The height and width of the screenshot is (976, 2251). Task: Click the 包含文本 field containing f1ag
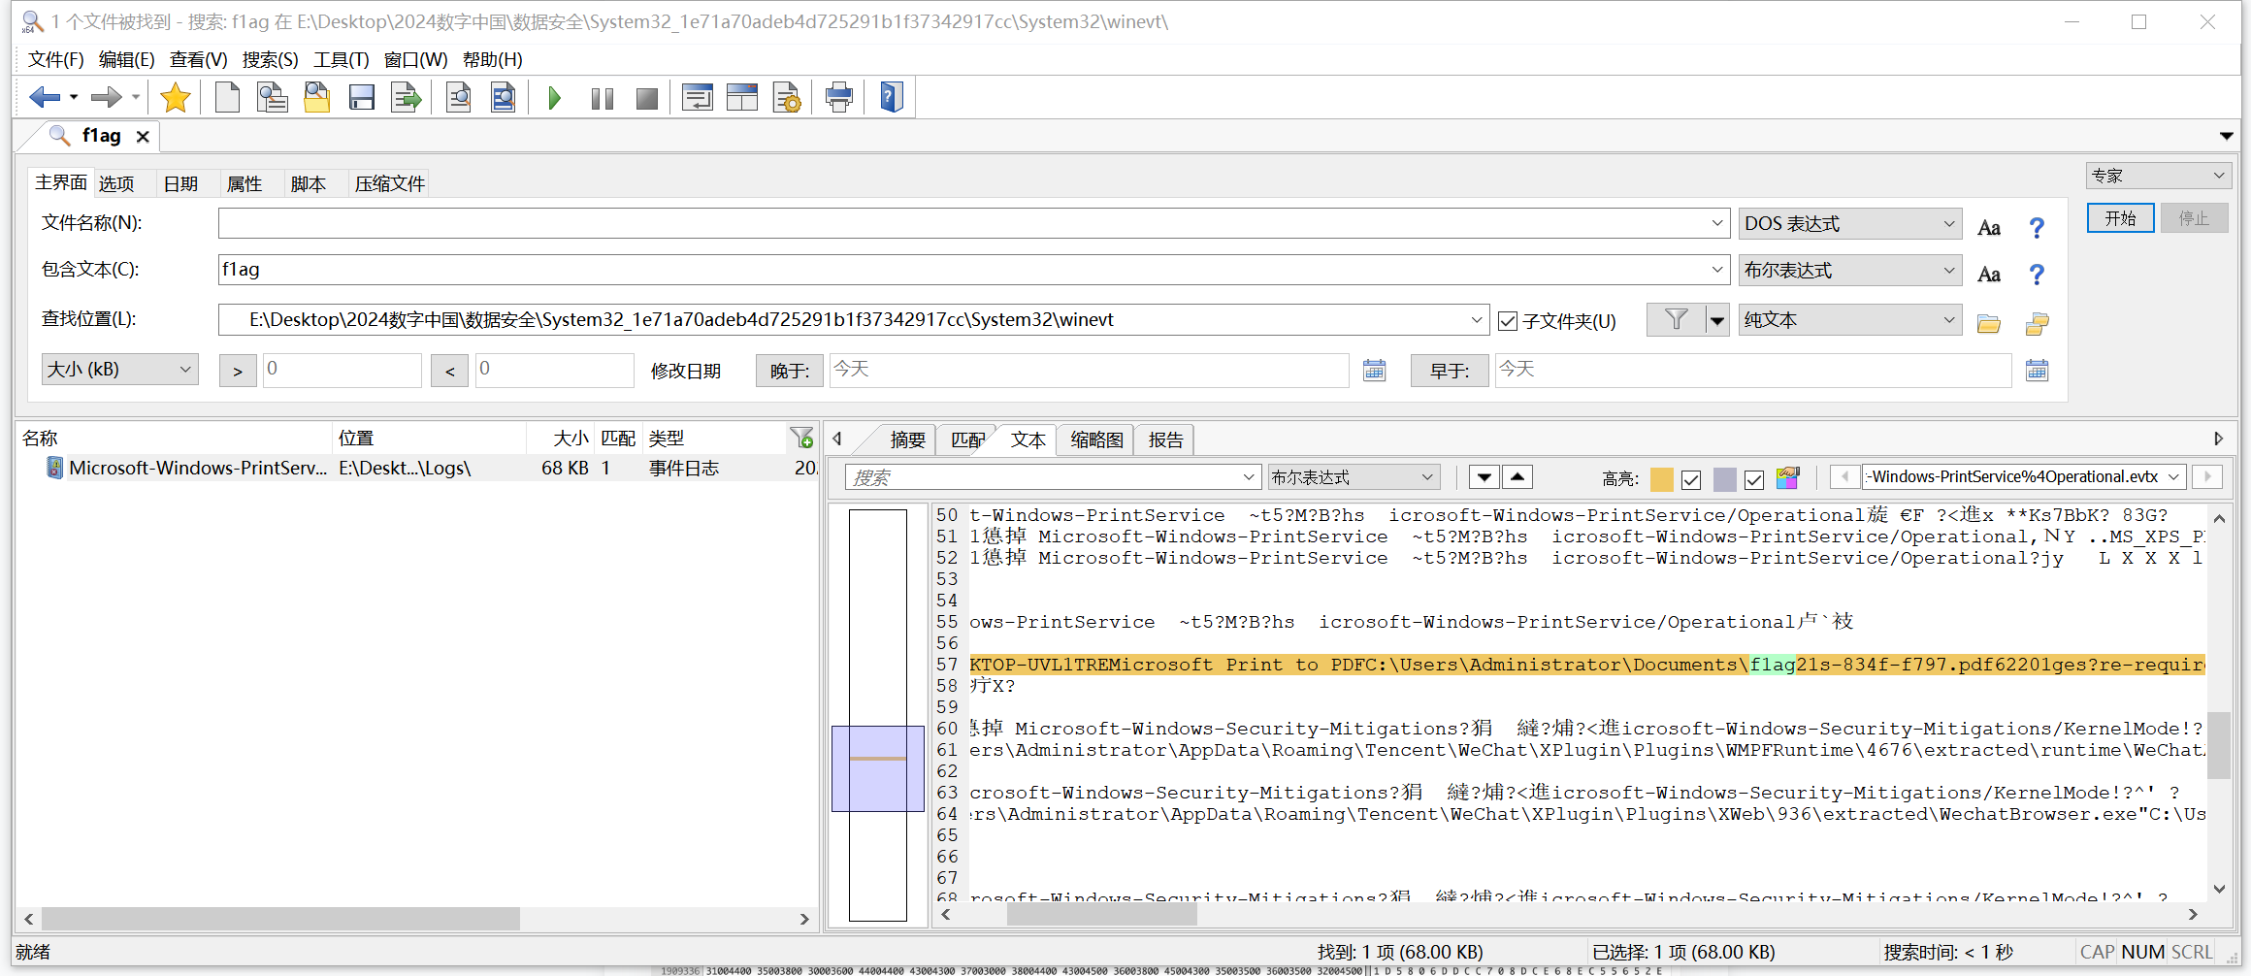[972, 270]
